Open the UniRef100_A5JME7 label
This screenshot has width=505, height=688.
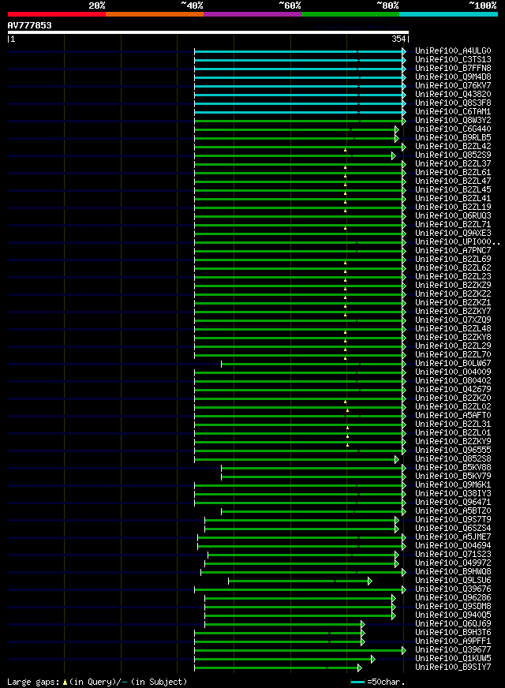click(453, 537)
